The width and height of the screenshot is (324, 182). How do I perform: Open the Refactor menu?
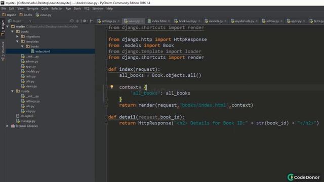[x=57, y=9]
